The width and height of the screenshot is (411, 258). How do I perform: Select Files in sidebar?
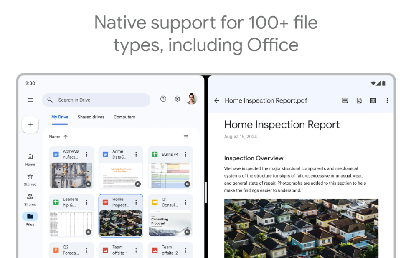point(30,219)
